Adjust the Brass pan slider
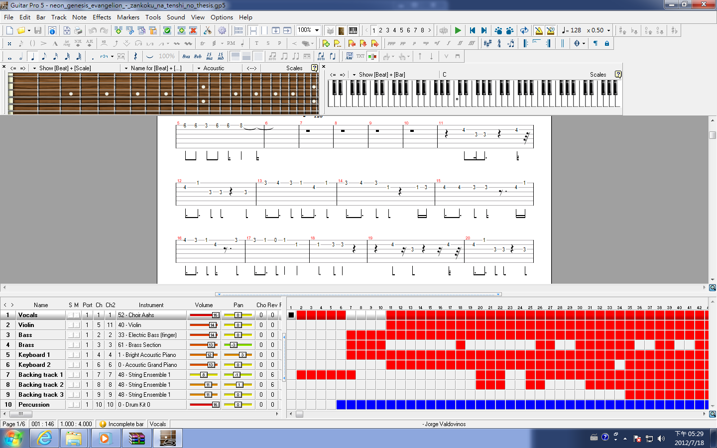 click(238, 345)
